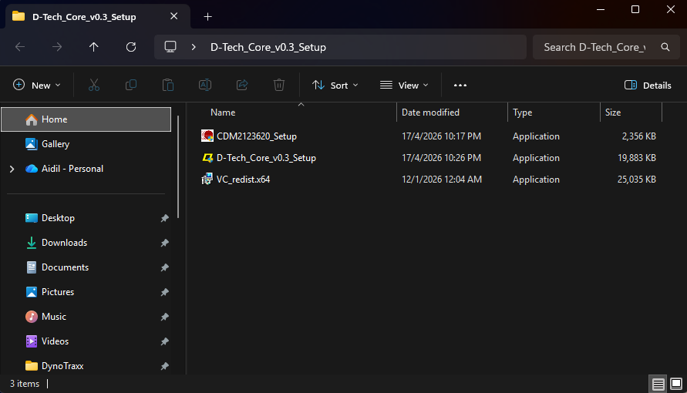Click the 12/1/2026 12:04 AM date cell
687x393 pixels.
[x=442, y=180]
